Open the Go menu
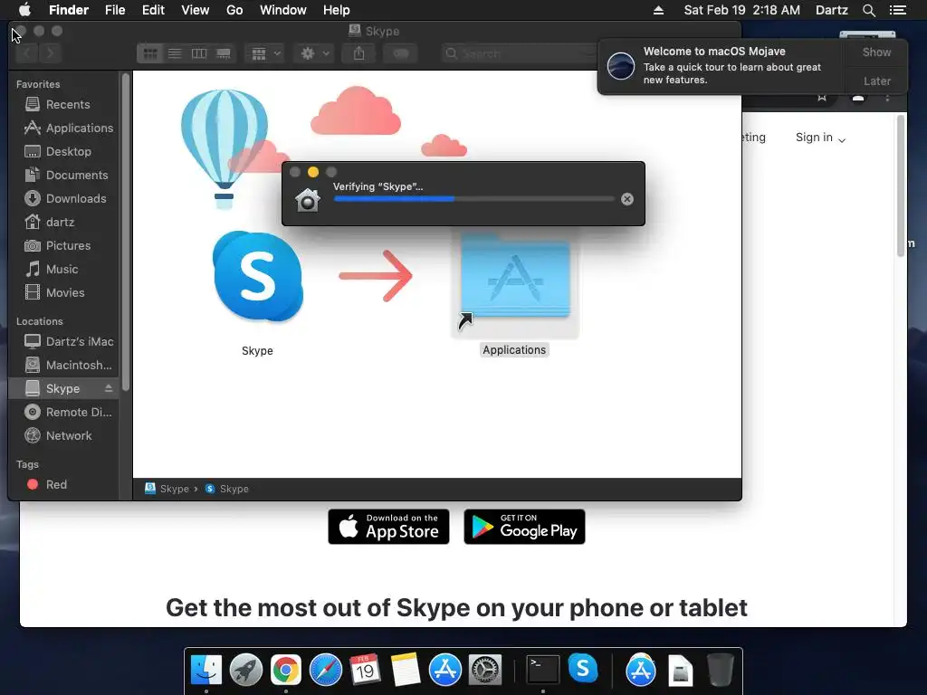This screenshot has height=695, width=927. 234,10
